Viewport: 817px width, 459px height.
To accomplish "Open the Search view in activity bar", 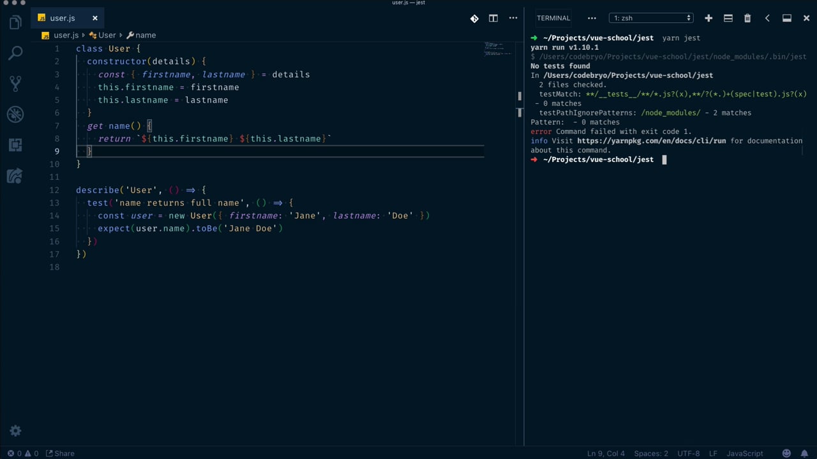I will click(x=15, y=53).
